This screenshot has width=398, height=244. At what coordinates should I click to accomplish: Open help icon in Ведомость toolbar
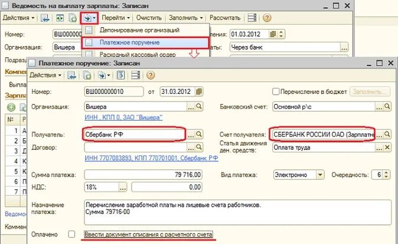coord(267,18)
